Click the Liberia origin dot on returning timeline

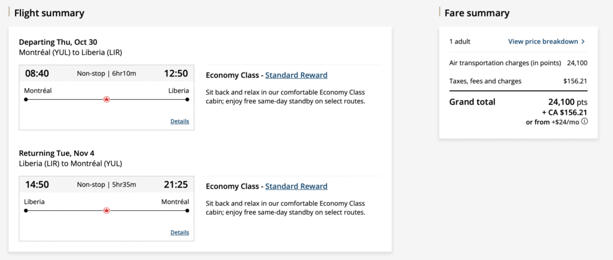[x=26, y=210]
